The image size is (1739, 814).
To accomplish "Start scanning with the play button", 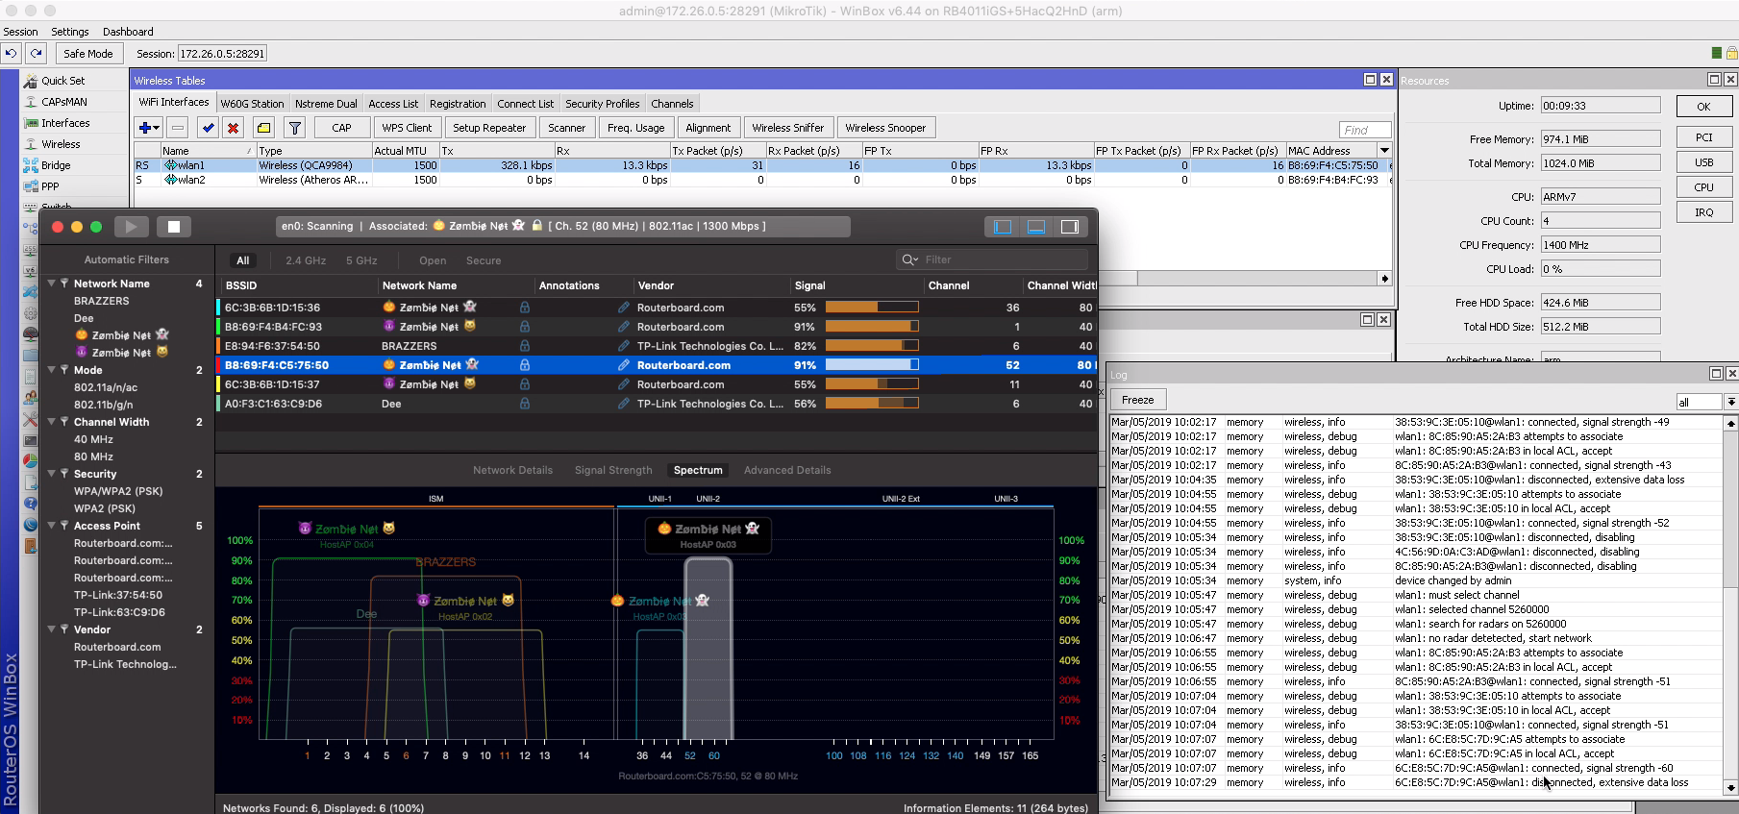I will [x=131, y=227].
